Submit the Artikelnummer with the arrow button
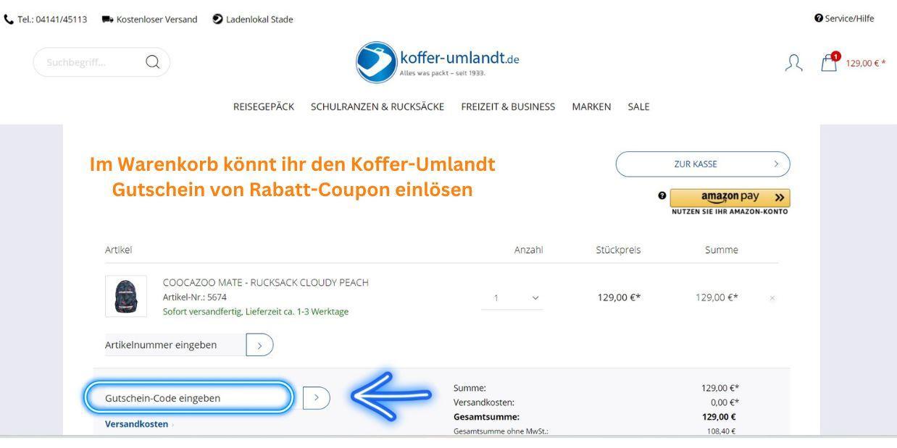 (x=259, y=345)
